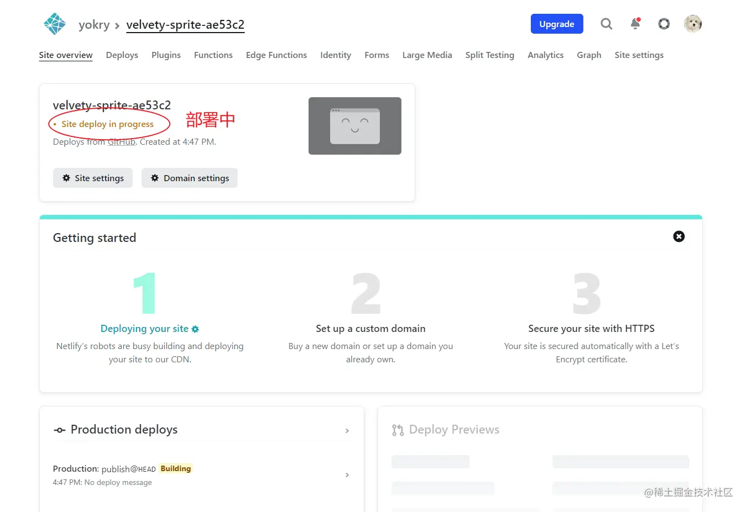Click the Deploy Previews pull request icon
Image resolution: width=747 pixels, height=512 pixels.
398,430
